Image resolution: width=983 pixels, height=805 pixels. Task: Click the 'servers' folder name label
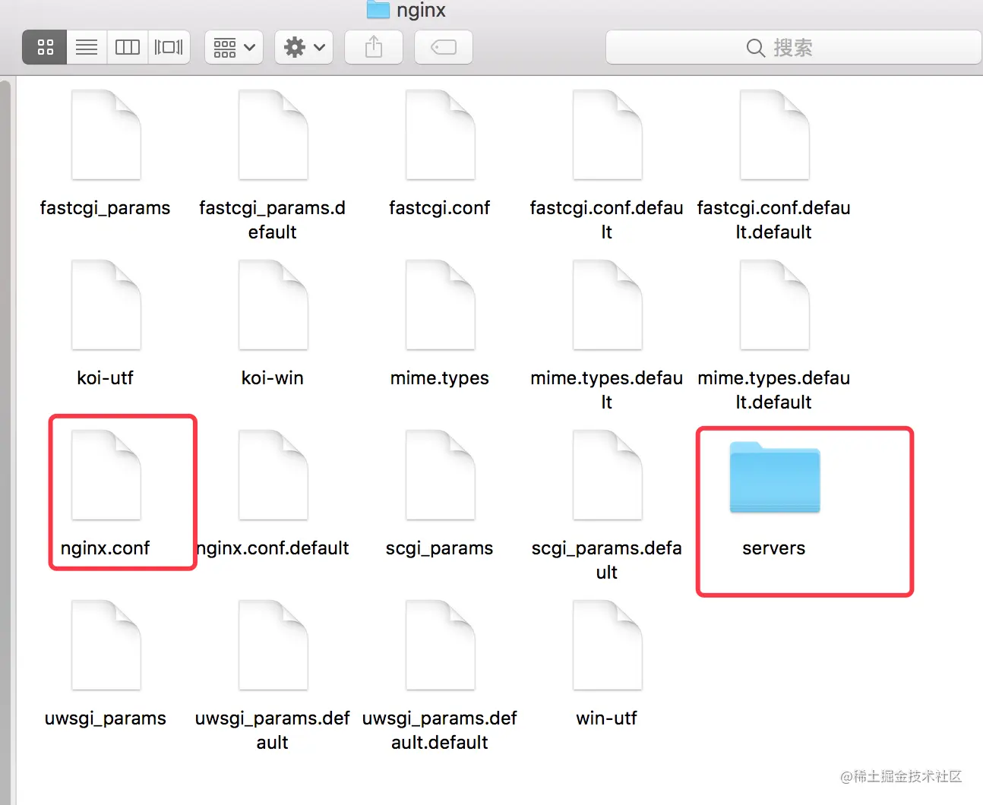coord(773,548)
